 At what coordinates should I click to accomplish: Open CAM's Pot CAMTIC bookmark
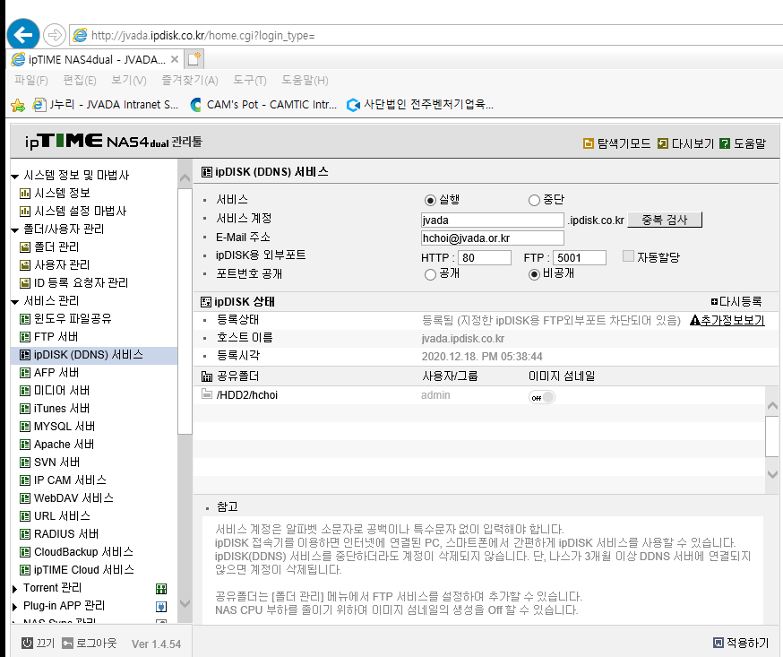[x=263, y=104]
